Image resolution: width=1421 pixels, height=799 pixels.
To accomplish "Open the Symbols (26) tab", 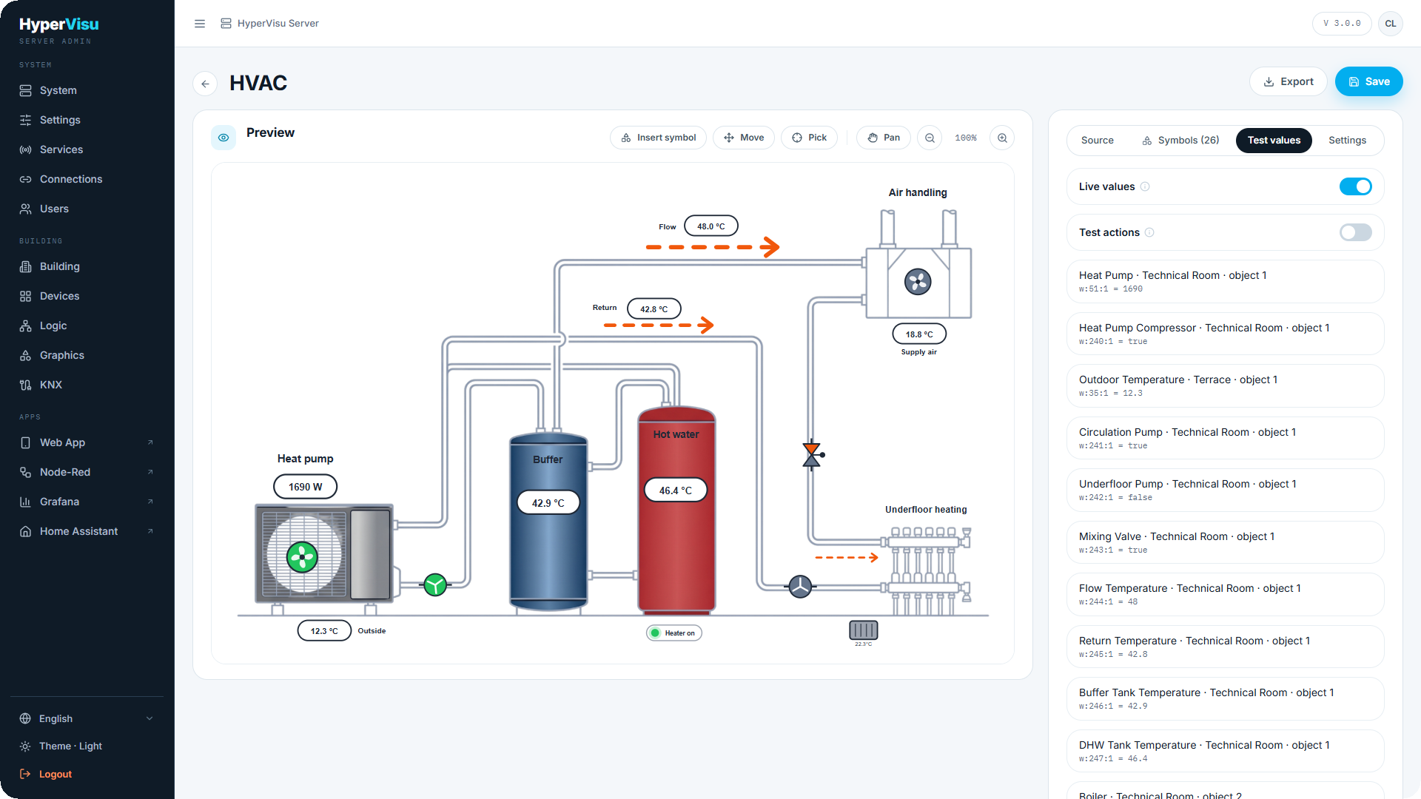I will point(1180,141).
